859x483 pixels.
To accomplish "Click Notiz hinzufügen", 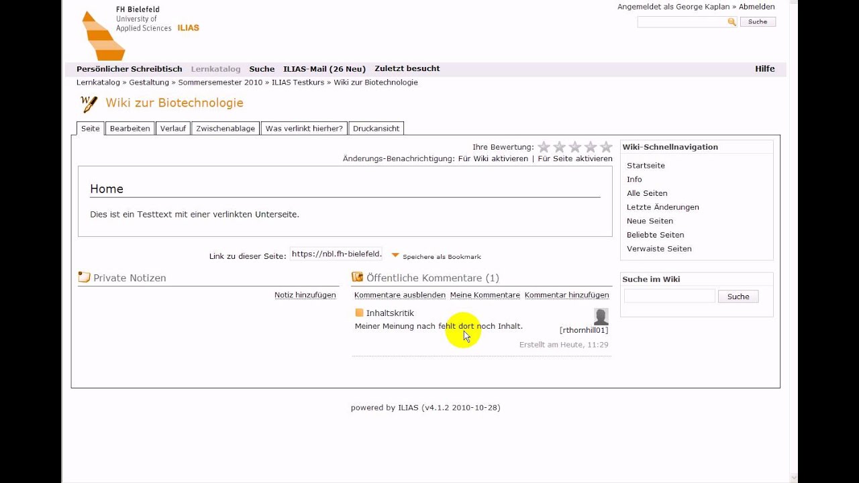I will (x=305, y=295).
